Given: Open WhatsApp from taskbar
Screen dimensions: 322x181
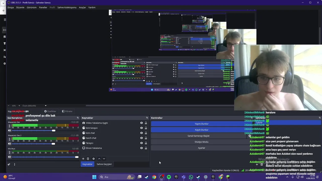Looking at the screenshot, I should click(x=191, y=177).
